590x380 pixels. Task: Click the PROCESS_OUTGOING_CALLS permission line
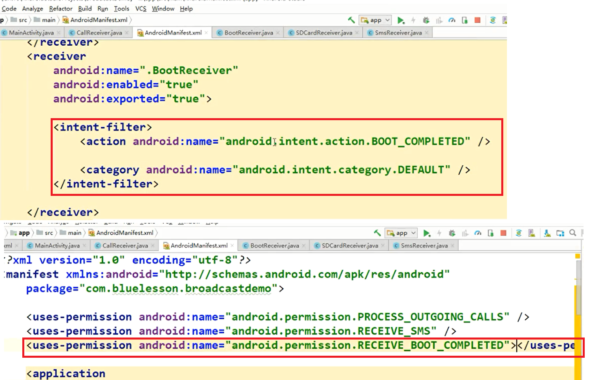[x=278, y=317]
